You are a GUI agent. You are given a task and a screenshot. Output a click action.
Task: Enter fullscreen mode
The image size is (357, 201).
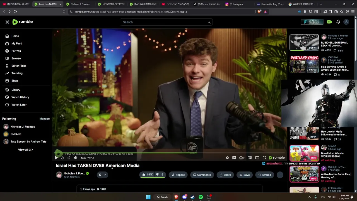click(264, 158)
